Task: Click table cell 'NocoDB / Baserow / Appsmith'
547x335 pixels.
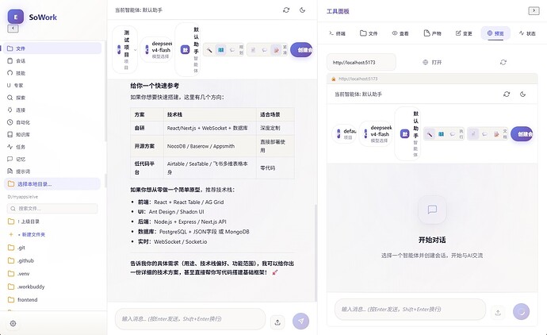Action: tap(210, 146)
